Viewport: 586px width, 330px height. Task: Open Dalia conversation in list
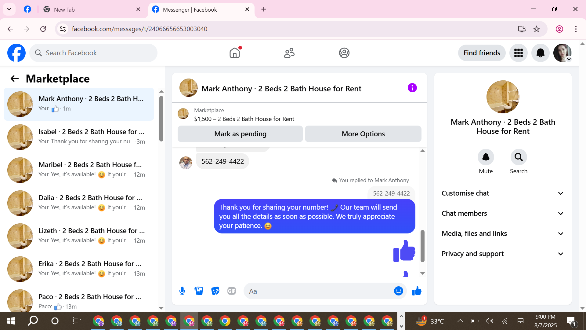pyautogui.click(x=79, y=203)
